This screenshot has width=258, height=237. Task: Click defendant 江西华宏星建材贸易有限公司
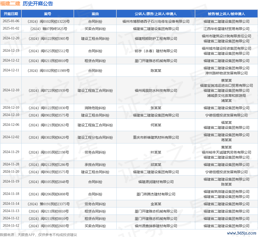pyautogui.click(x=227, y=29)
